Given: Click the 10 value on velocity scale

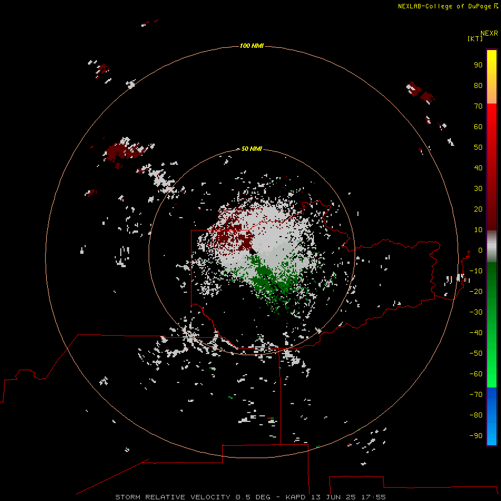Looking at the screenshot, I should coord(478,230).
